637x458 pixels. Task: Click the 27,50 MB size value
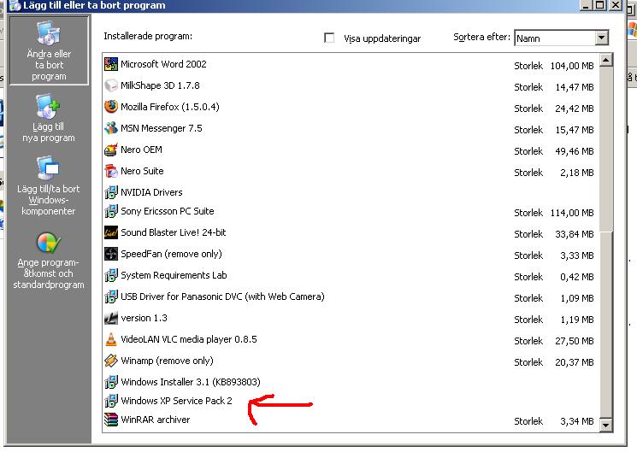575,341
